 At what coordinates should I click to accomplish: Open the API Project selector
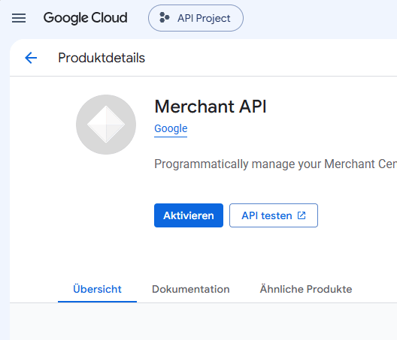tap(195, 18)
